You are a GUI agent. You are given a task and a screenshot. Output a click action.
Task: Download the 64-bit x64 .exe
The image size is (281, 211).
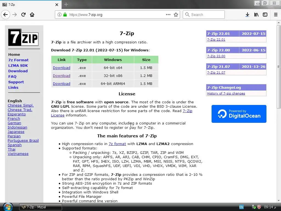click(61, 68)
